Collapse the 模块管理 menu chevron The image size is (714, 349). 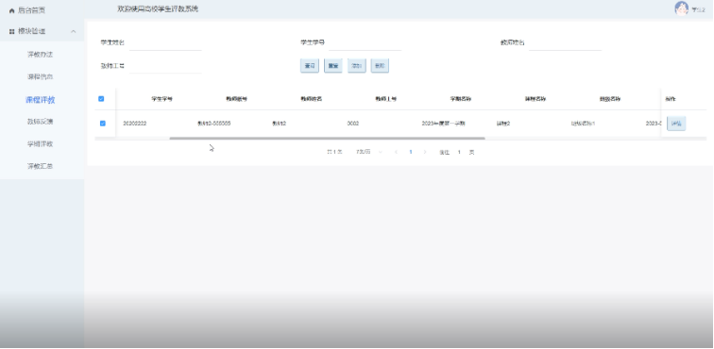point(73,31)
